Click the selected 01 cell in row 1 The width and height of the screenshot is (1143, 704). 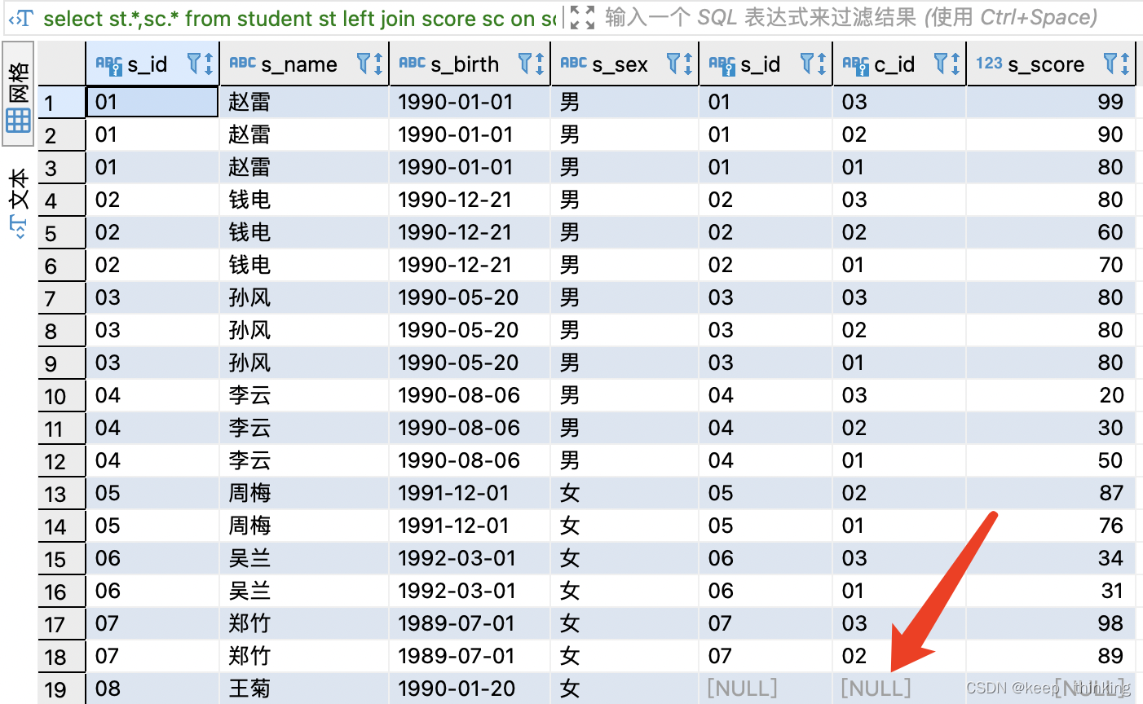coord(152,102)
